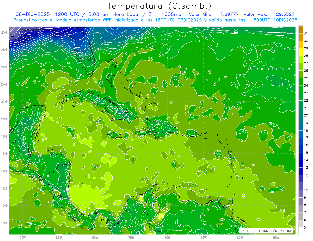This screenshot has width=313, height=241.
Task: Click the 26N latitude axis label
Action: click(4, 67)
